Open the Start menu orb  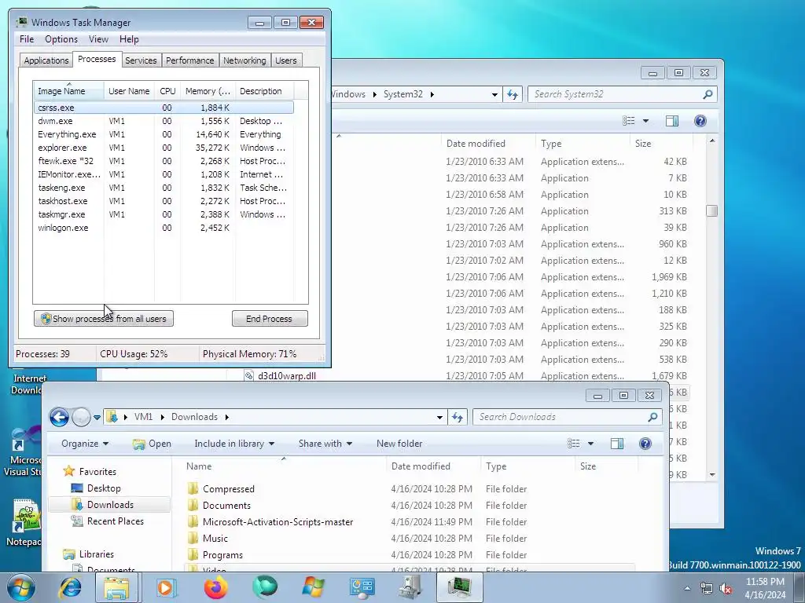click(20, 587)
